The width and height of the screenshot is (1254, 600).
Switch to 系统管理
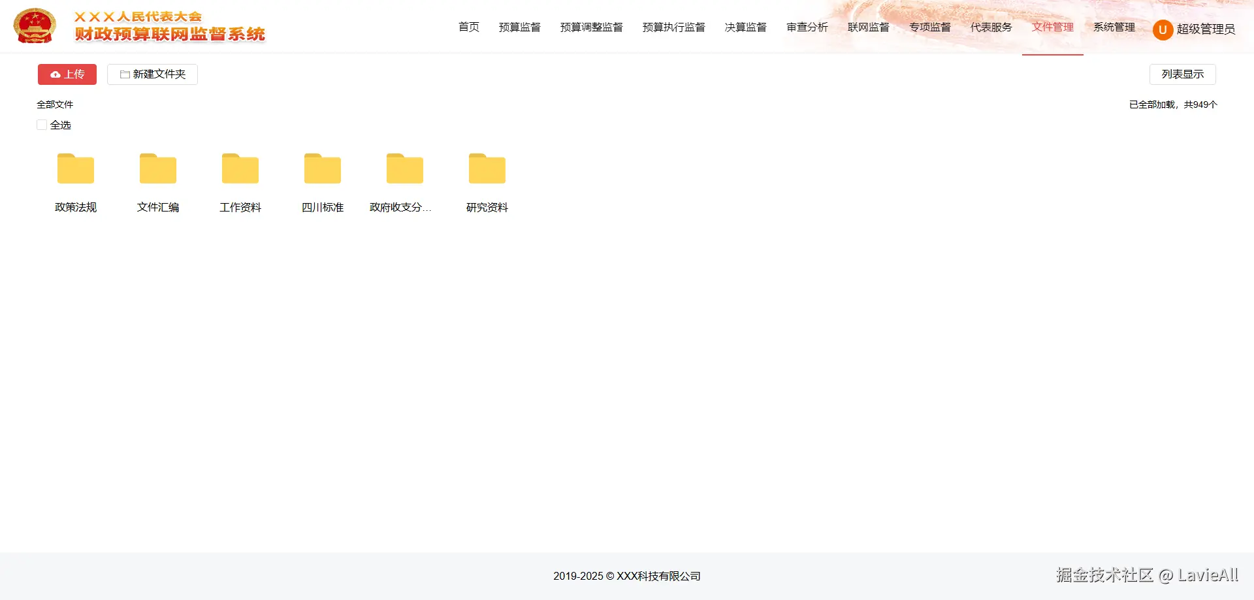tap(1114, 27)
